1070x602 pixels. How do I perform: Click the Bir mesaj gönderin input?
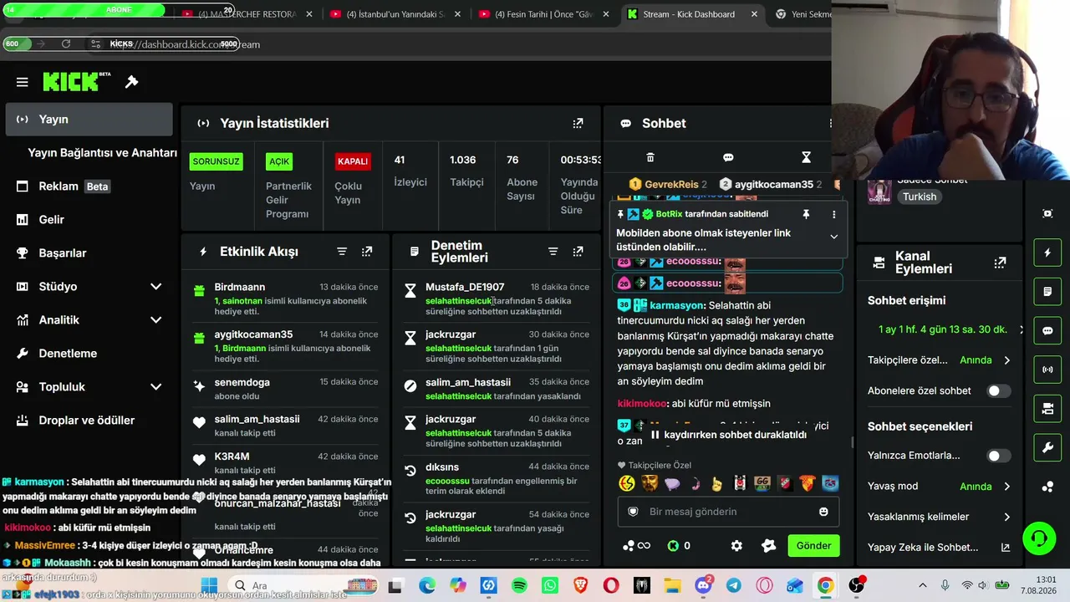click(727, 512)
